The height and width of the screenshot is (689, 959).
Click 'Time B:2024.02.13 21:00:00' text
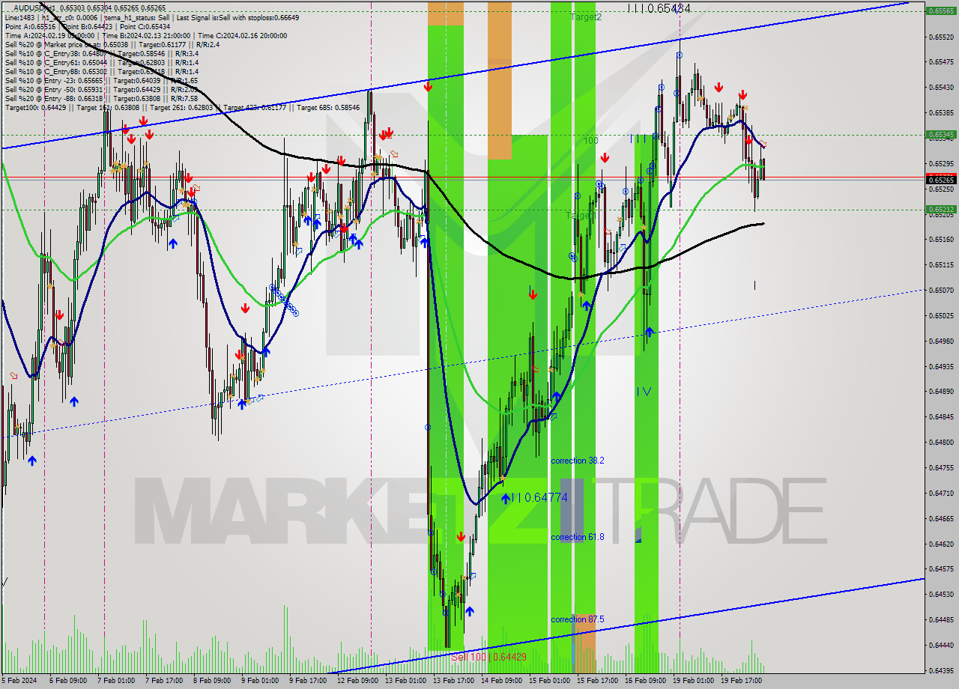coord(147,35)
